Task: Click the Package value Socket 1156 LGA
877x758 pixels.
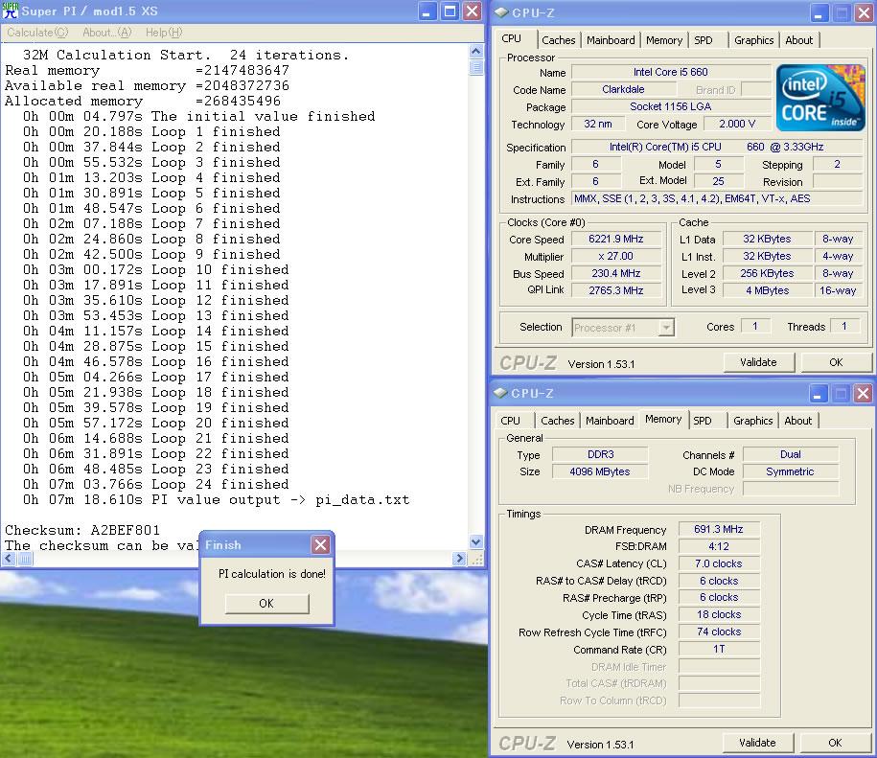Action: pyautogui.click(x=671, y=106)
